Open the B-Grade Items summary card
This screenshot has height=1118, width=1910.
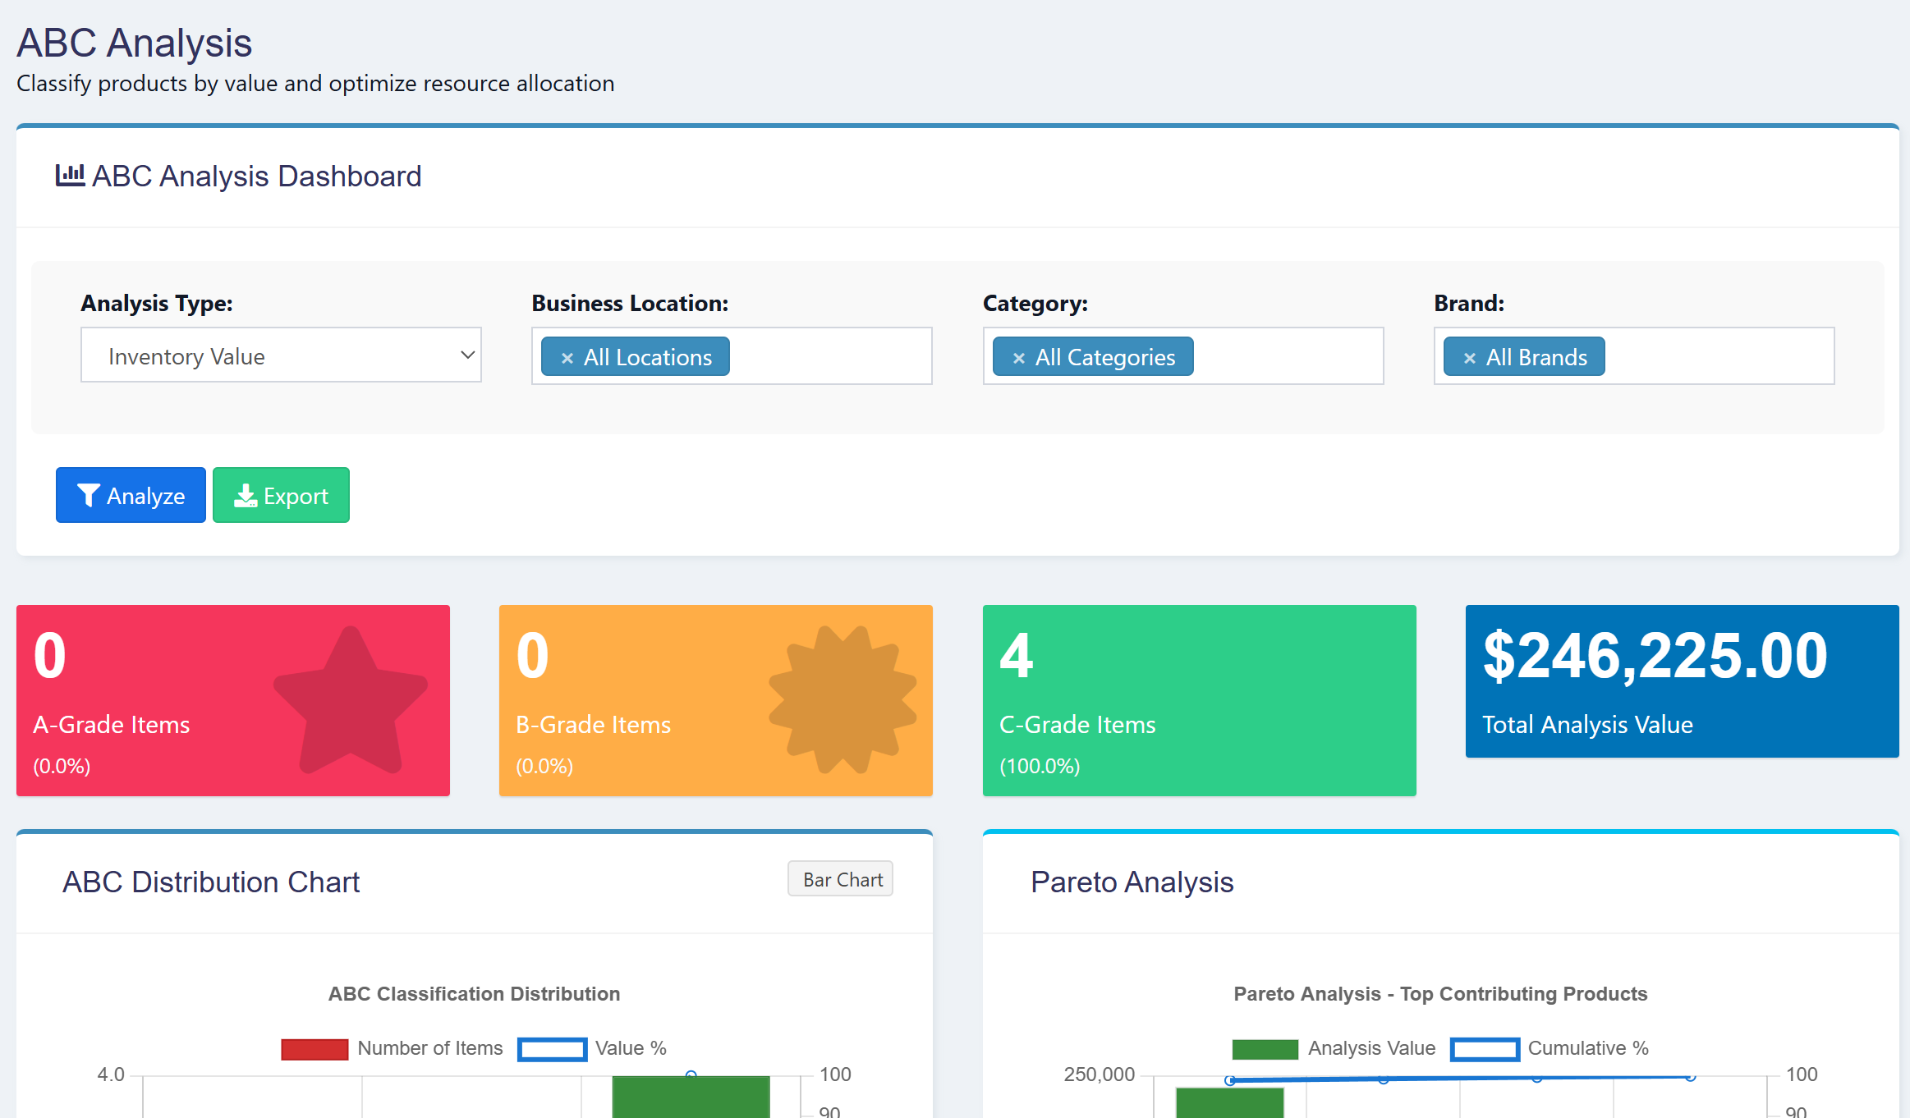click(716, 700)
